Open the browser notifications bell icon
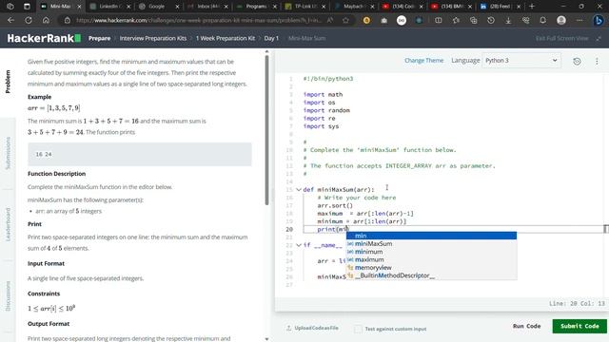 543,20
